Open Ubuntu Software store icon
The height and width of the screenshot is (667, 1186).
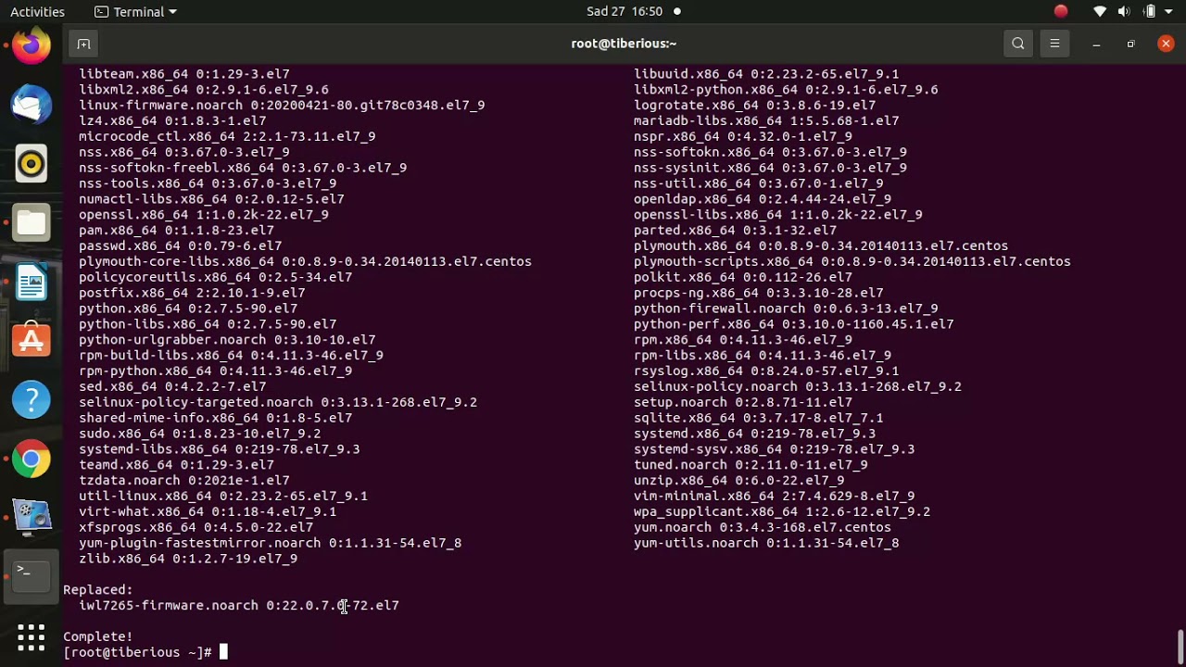pyautogui.click(x=31, y=340)
